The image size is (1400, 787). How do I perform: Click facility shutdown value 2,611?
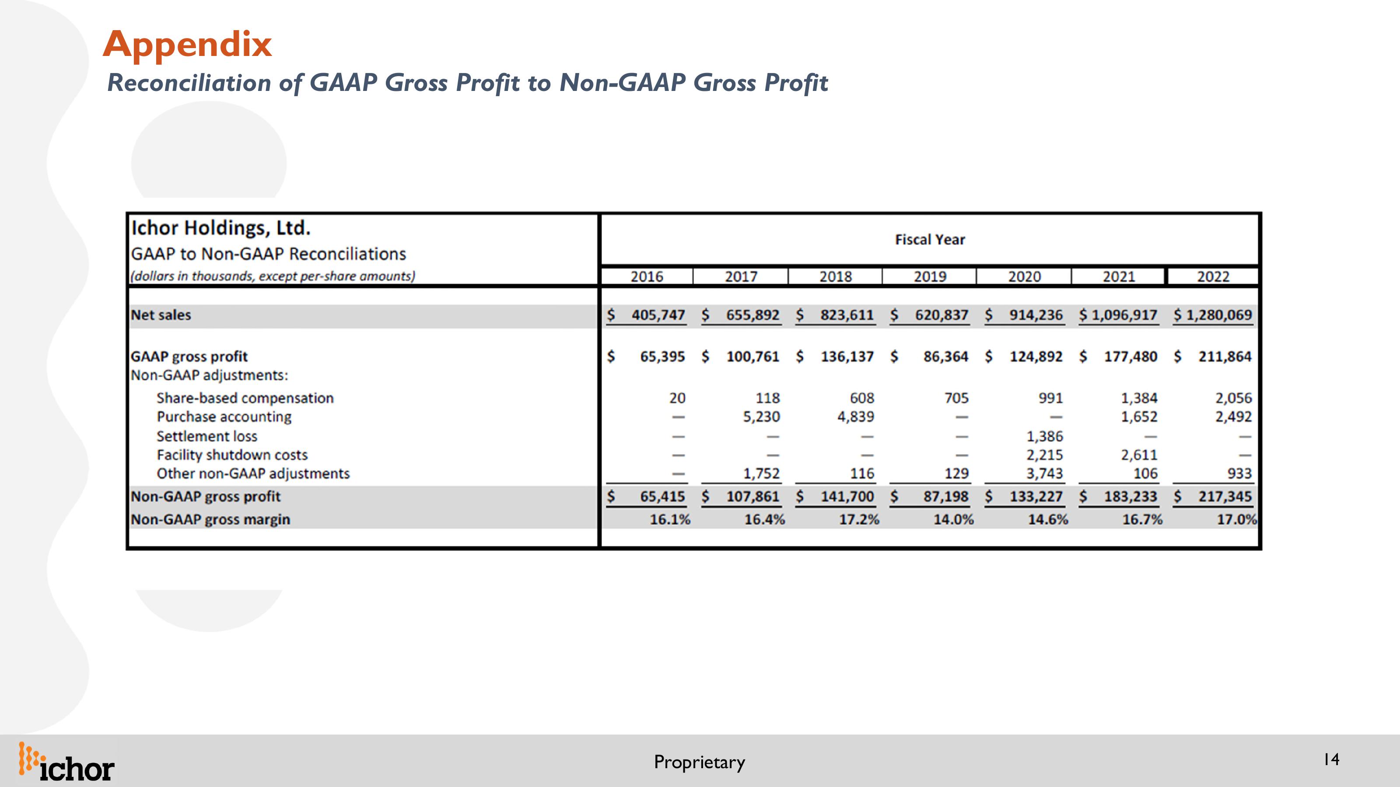[1139, 455]
